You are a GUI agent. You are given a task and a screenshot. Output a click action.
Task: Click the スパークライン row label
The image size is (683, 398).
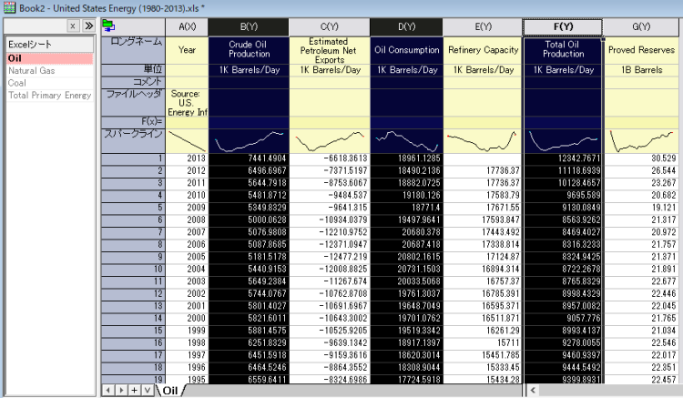133,140
